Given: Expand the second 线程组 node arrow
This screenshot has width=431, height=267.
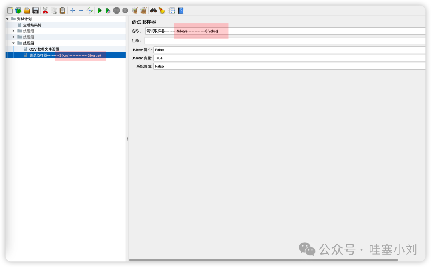Looking at the screenshot, I should tap(14, 37).
